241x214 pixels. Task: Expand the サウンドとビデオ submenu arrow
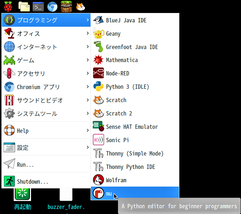(x=88, y=100)
